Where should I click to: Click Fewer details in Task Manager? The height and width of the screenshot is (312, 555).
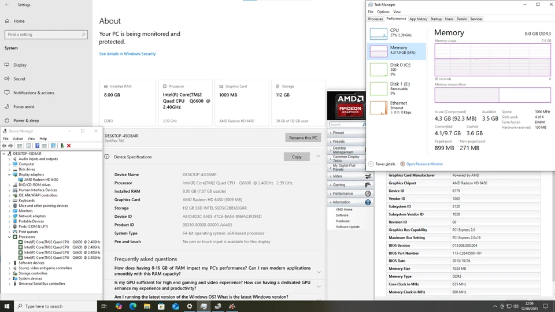[382, 164]
